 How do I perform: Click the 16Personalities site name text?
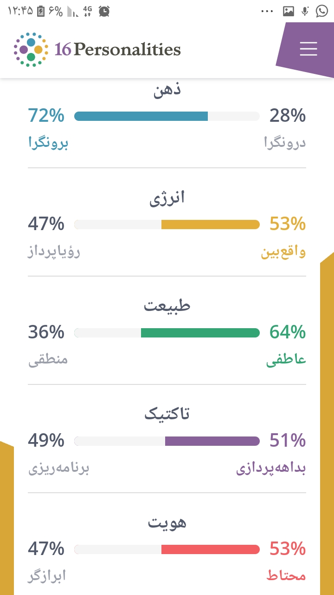click(118, 49)
